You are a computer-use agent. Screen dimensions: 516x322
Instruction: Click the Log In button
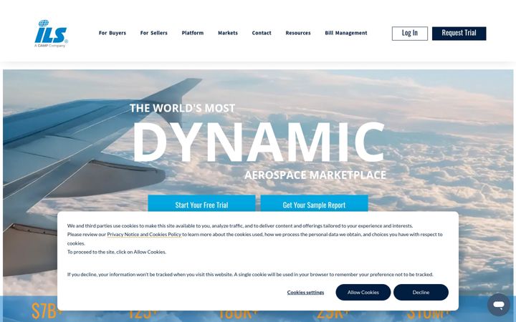[410, 34]
